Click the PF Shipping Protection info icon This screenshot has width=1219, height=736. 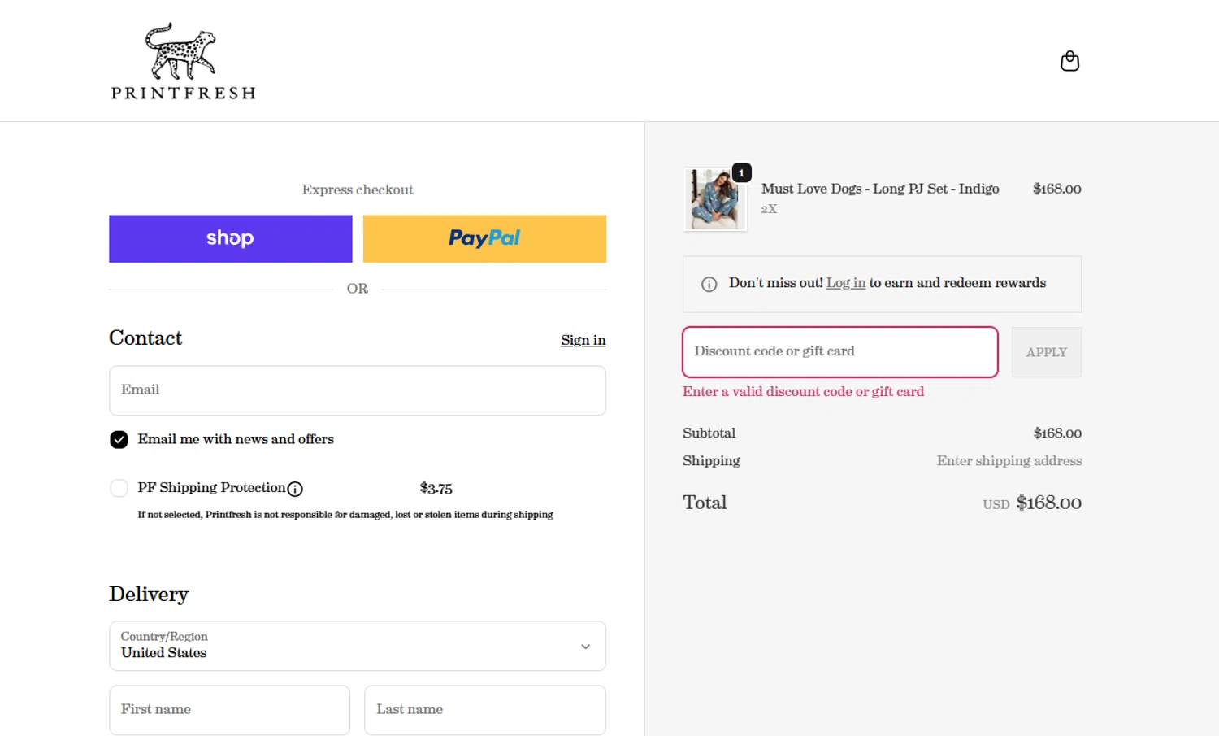pos(295,489)
